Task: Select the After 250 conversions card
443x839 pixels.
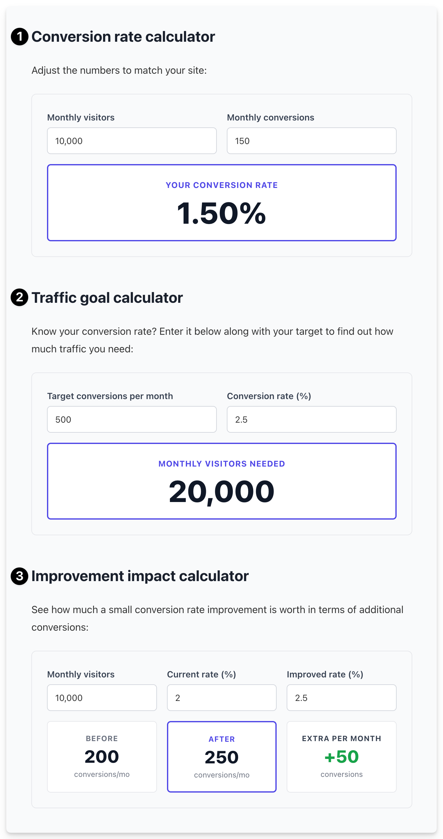Action: pos(221,756)
